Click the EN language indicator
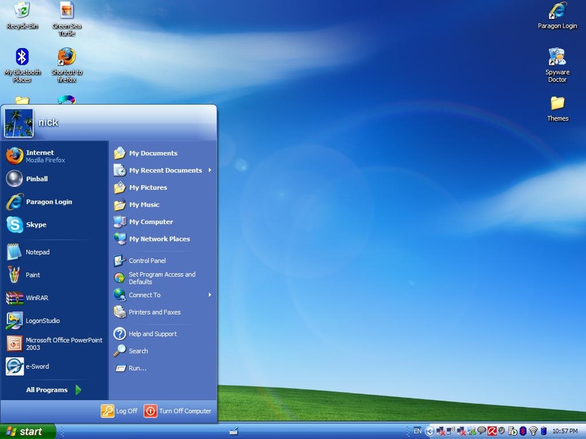The image size is (586, 439). [418, 431]
